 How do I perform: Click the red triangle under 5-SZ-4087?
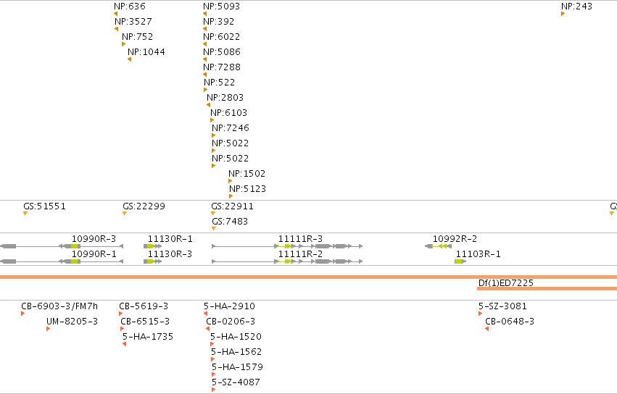tap(213, 390)
